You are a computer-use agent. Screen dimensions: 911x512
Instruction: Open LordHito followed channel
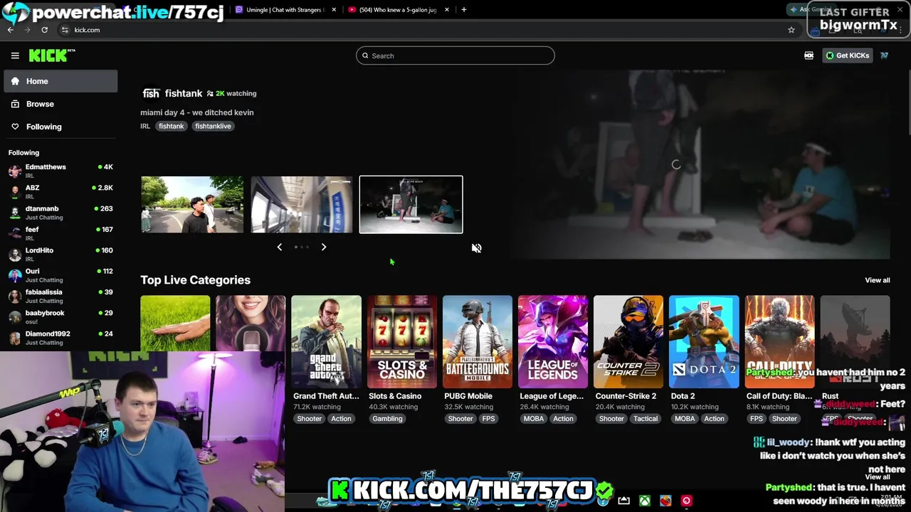click(60, 254)
